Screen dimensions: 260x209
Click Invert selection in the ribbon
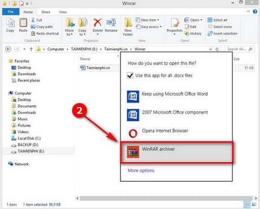222,33
